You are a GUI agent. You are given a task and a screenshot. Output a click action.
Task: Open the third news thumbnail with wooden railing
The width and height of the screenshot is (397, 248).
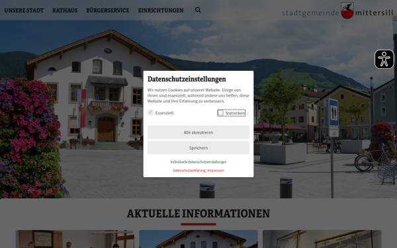(x=322, y=239)
